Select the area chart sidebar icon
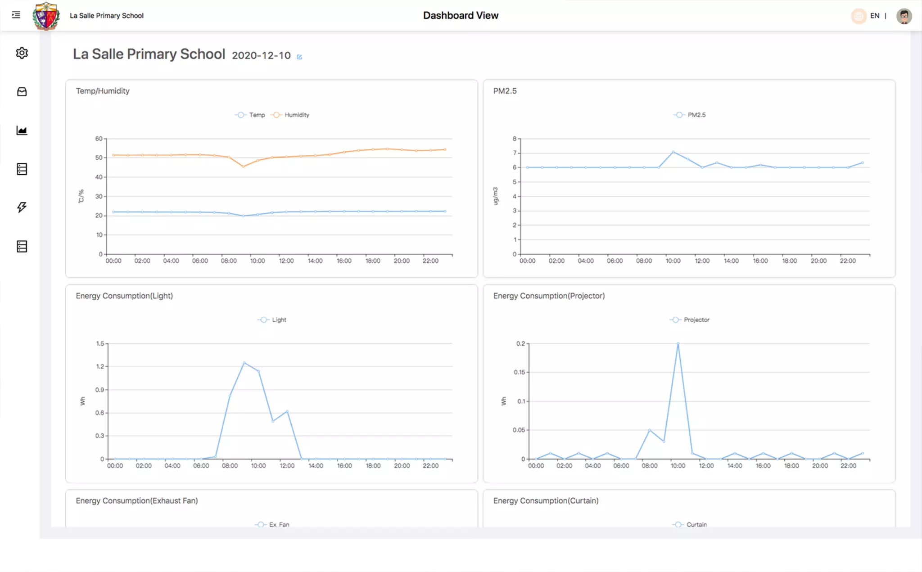This screenshot has width=922, height=572. click(22, 131)
